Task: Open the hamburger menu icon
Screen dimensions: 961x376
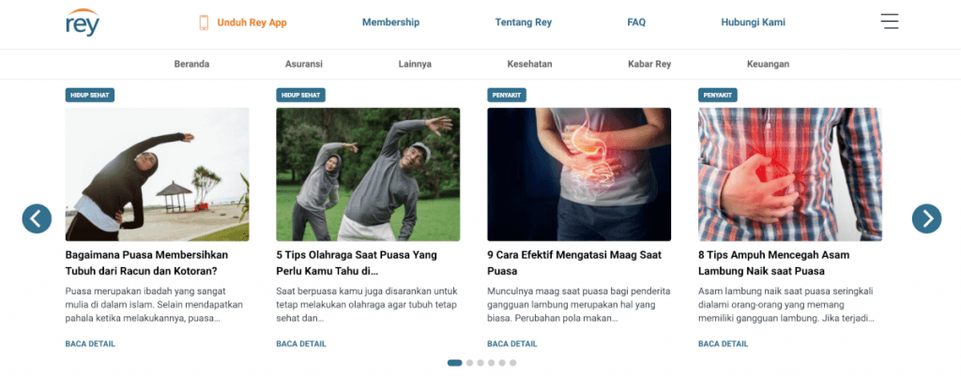Action: point(889,22)
